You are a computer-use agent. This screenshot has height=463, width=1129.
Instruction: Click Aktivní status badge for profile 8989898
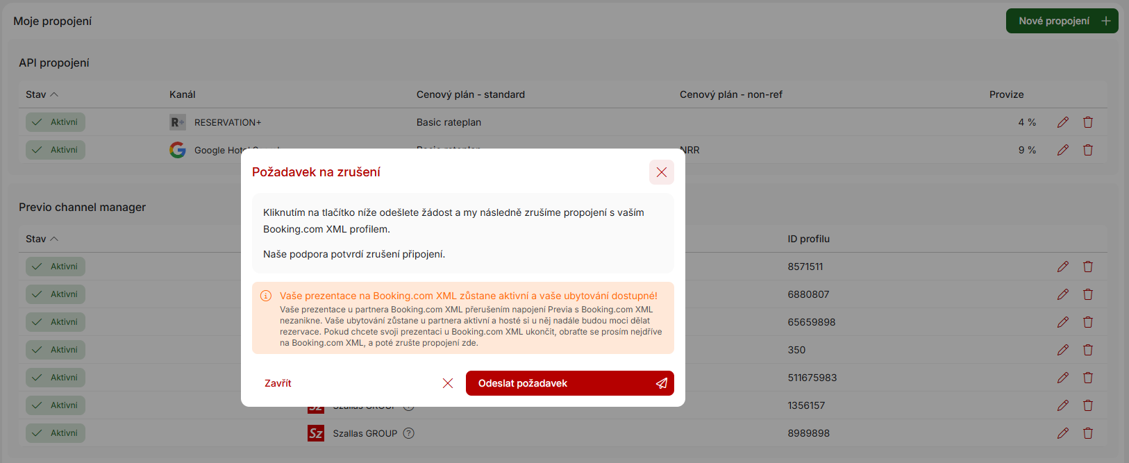point(56,433)
